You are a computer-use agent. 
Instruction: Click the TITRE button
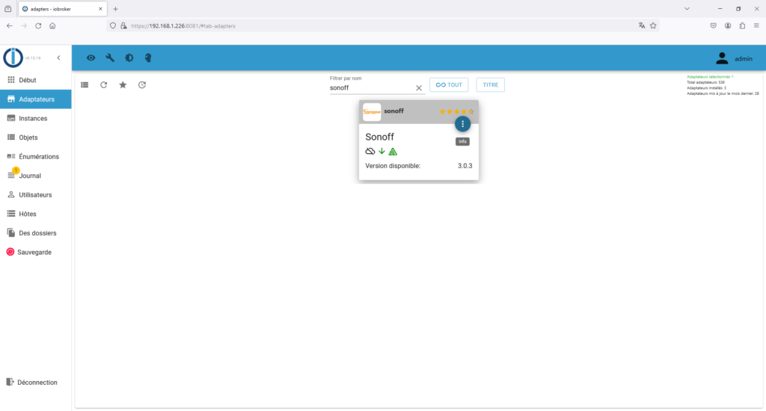coord(491,85)
